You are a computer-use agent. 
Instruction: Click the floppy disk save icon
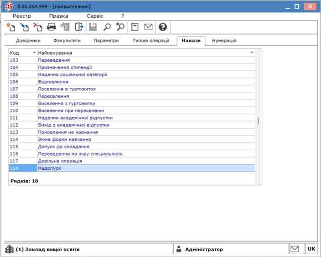click(x=93, y=27)
